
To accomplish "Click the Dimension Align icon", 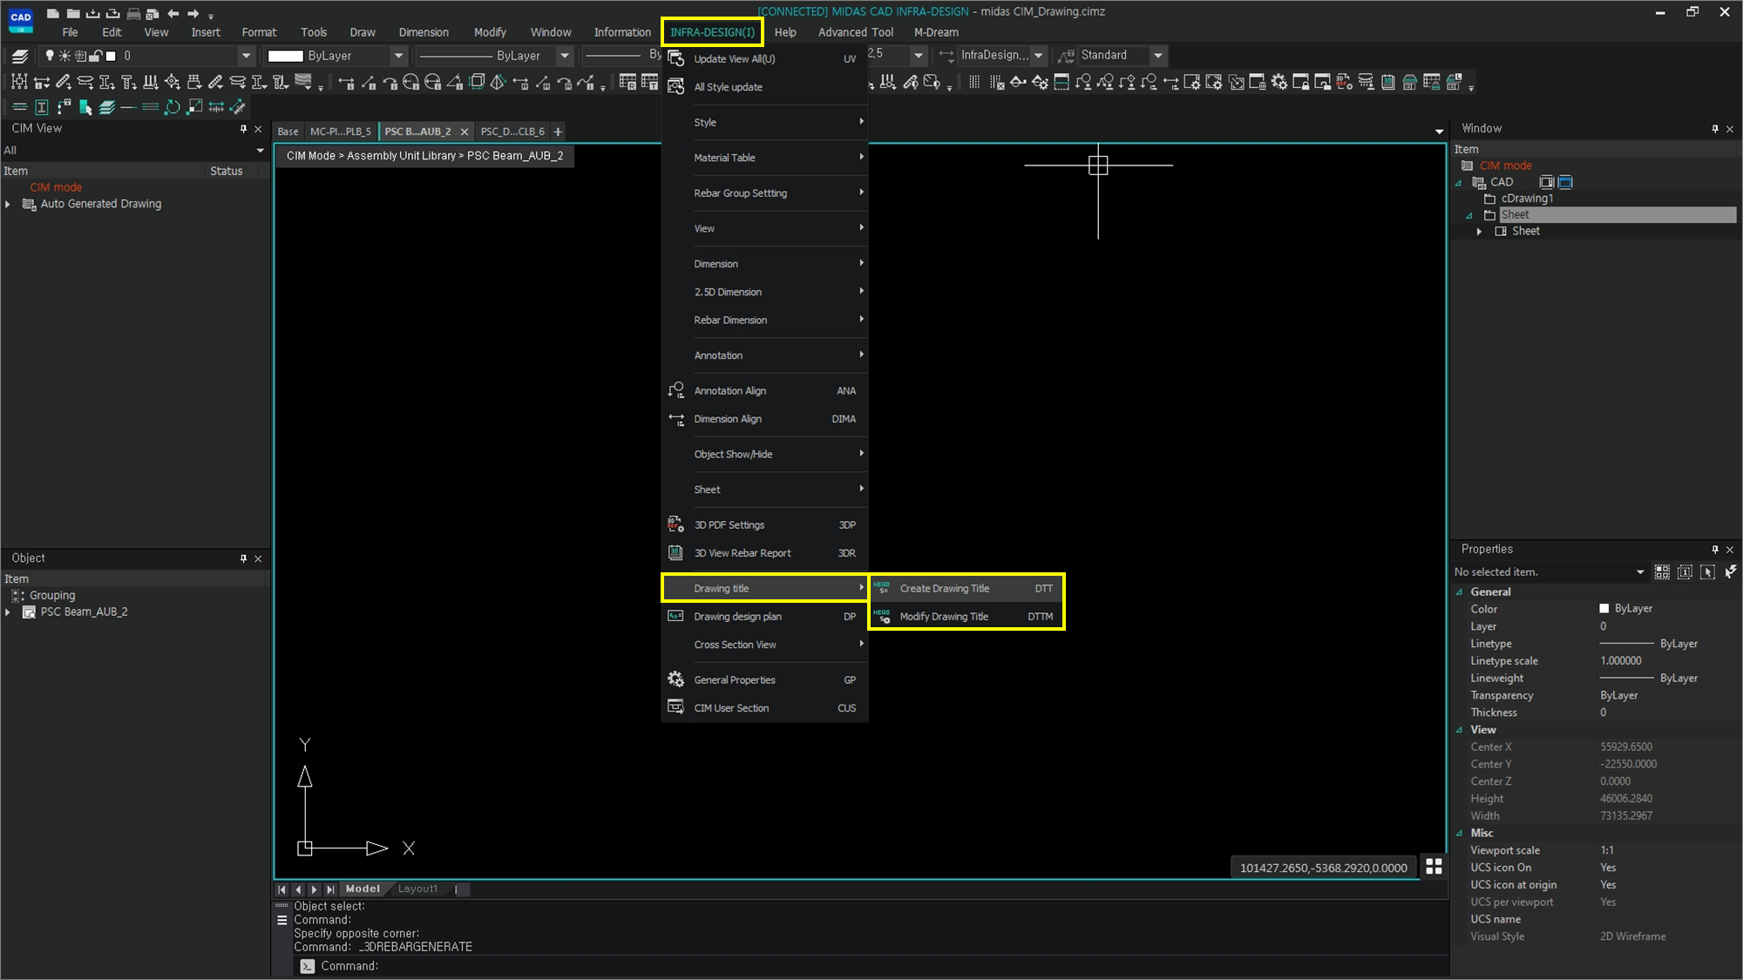I will 675,419.
